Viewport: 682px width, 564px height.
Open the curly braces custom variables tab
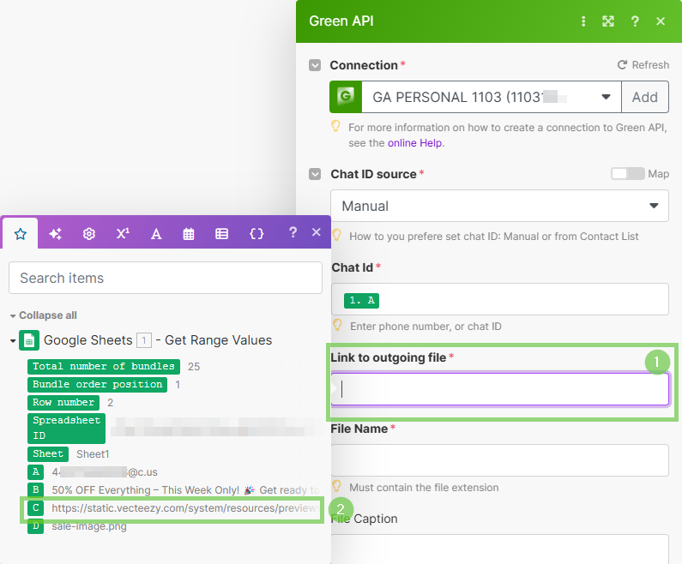coord(256,233)
